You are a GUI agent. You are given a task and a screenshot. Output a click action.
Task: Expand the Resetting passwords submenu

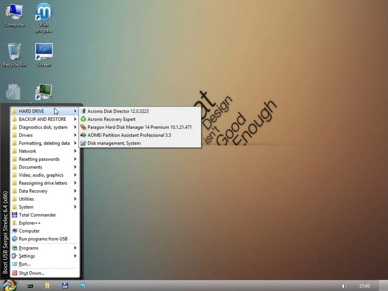[x=39, y=159]
